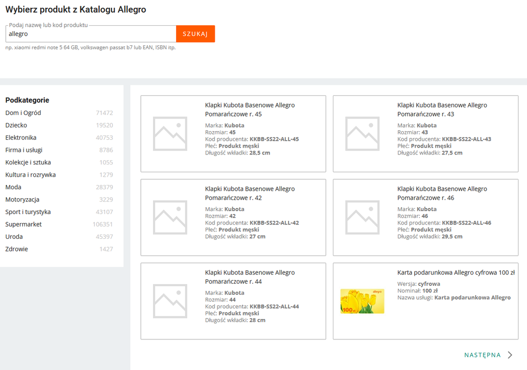This screenshot has height=370, width=527.
Task: Open the Dom i Ogród subcategory
Action: click(x=23, y=113)
